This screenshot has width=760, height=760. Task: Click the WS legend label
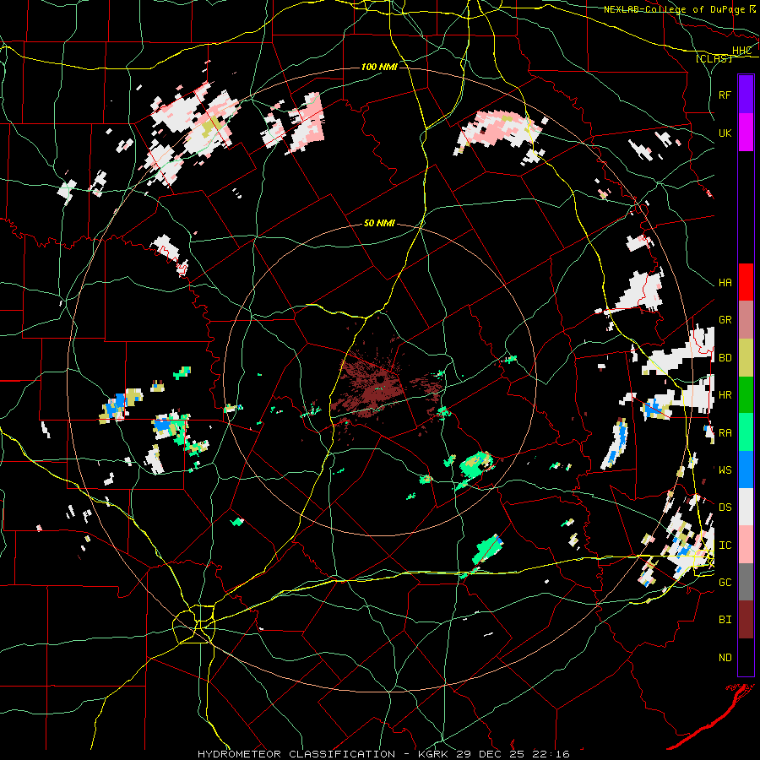coord(725,470)
